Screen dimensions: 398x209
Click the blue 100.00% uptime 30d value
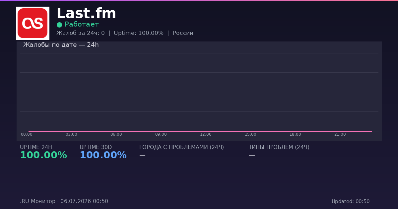103,155
